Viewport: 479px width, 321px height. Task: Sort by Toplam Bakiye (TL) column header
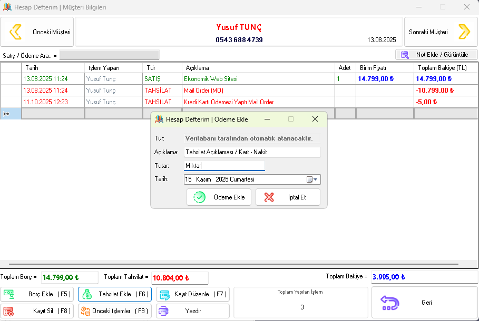coord(442,68)
